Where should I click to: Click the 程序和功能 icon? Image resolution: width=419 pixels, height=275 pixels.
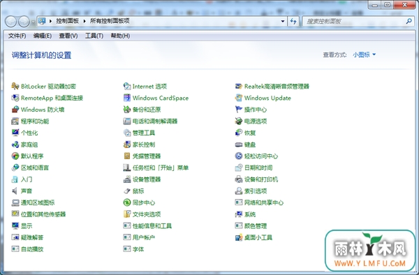point(15,121)
